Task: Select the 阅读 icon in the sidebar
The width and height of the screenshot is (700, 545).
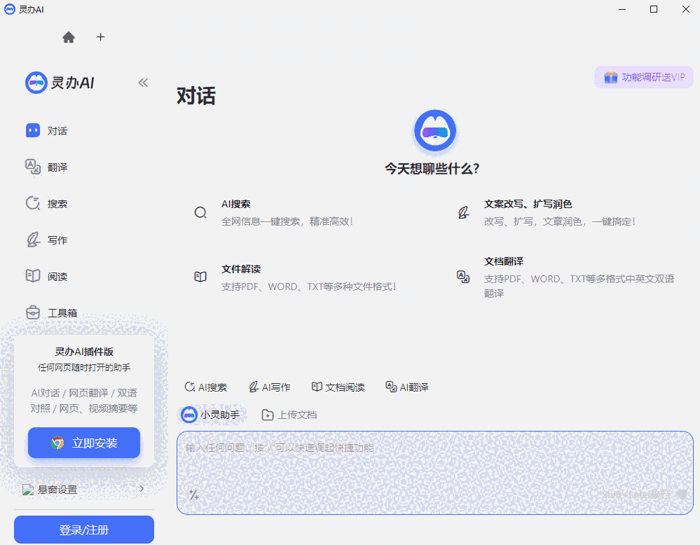Action: pos(32,276)
